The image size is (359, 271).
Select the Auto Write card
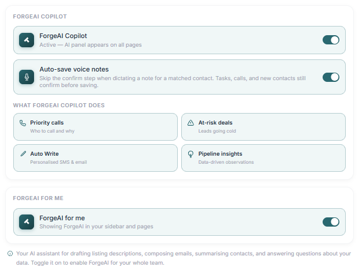tap(95, 158)
